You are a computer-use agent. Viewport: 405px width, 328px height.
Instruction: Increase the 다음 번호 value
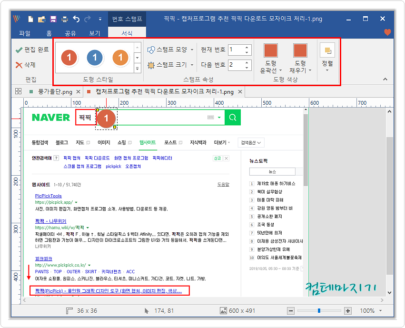[x=247, y=62]
